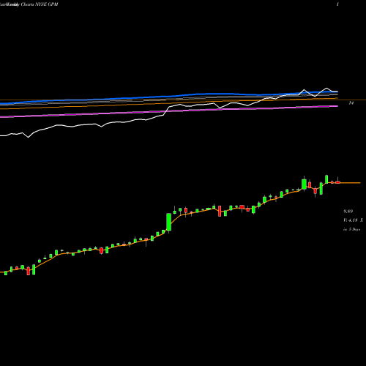The height and width of the screenshot is (366, 366).
Task: Select the '9.89' price value
Action: (348, 211)
